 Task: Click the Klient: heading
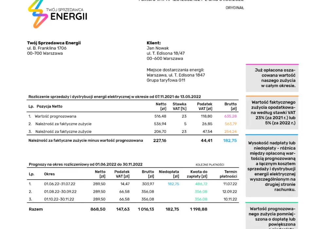154,43
